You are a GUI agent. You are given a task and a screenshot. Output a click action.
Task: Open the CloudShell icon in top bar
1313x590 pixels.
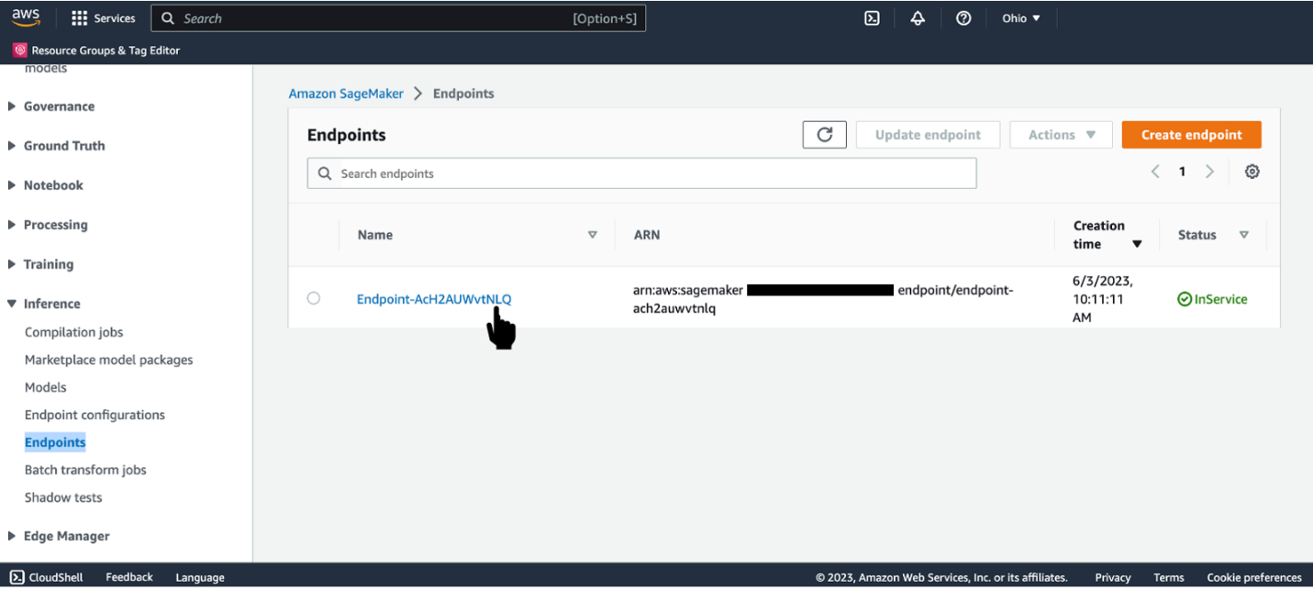(872, 18)
